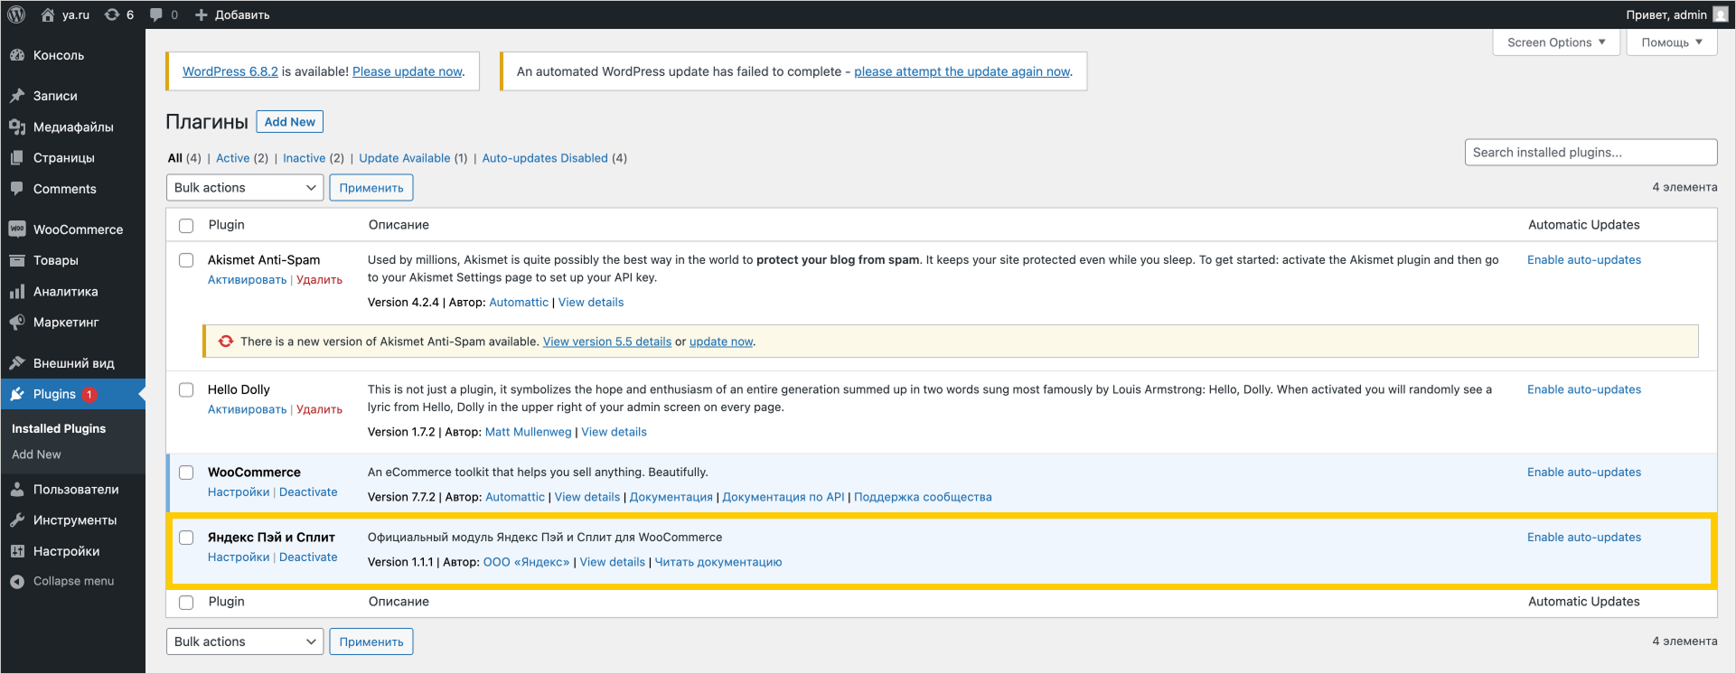Open the top Bulk actions dropdown
This screenshot has width=1736, height=674.
coord(244,188)
